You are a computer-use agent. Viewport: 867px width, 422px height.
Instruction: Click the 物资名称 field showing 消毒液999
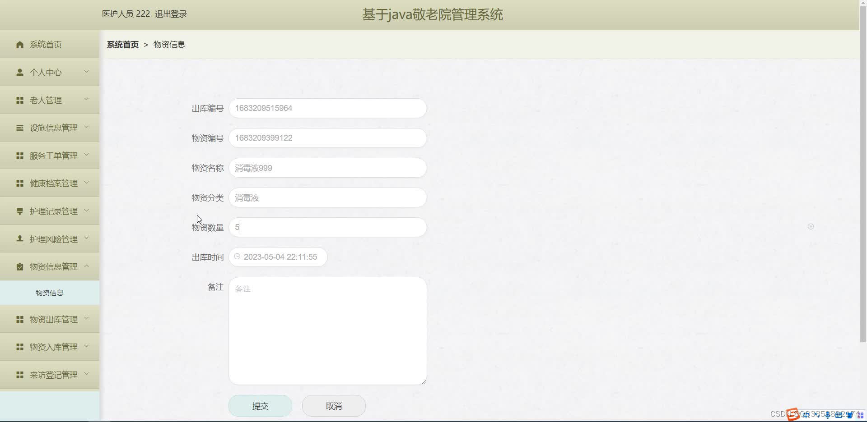pos(328,168)
